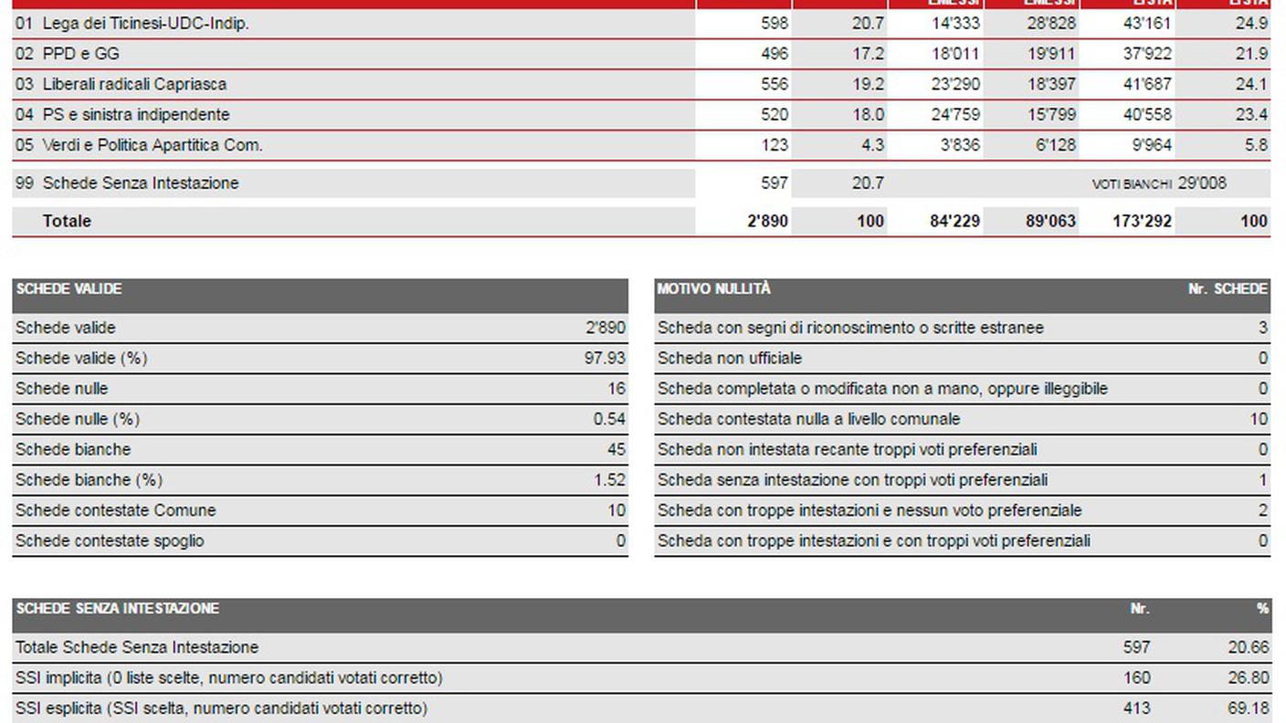The height and width of the screenshot is (723, 1286).
Task: Click 37'922 in the PPD row
Action: pos(1147,54)
